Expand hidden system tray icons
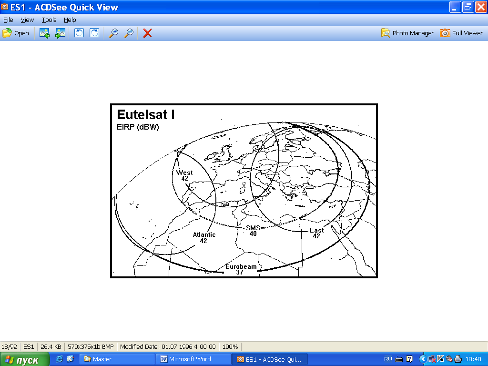 423,359
